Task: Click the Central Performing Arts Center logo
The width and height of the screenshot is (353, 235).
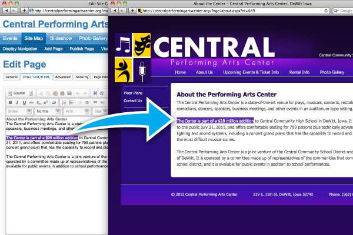Action: pos(133,58)
